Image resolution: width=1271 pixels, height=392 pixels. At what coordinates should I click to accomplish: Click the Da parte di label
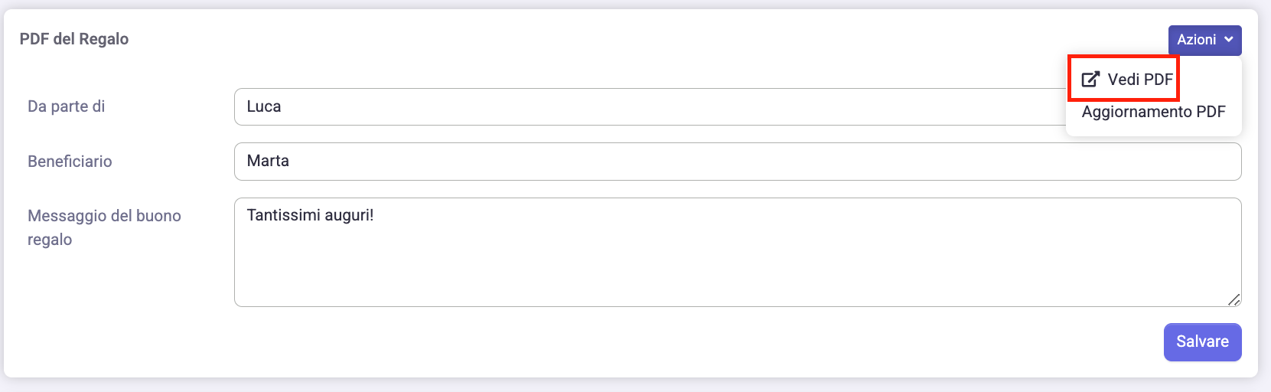click(x=67, y=106)
